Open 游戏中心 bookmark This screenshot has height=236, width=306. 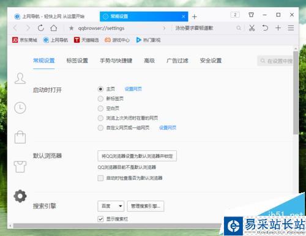coord(117,40)
